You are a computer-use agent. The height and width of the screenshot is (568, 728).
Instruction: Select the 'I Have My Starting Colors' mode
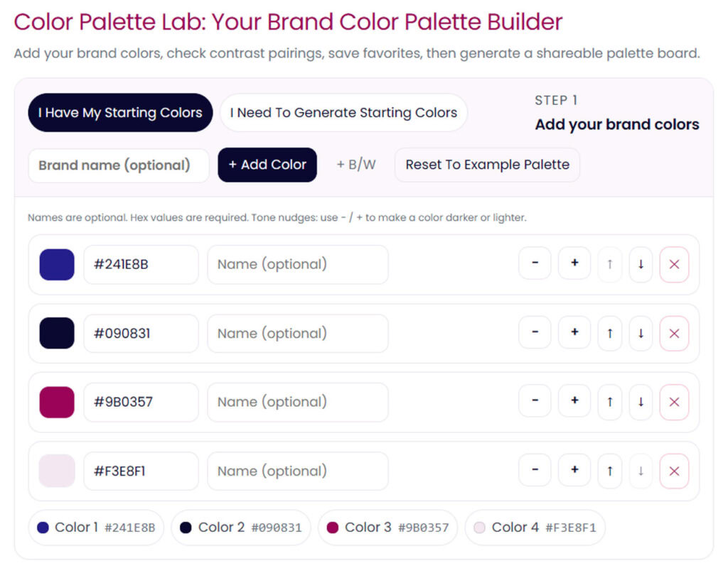[119, 112]
